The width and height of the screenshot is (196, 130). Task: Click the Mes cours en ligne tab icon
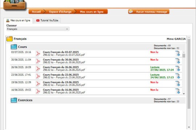click(8, 20)
